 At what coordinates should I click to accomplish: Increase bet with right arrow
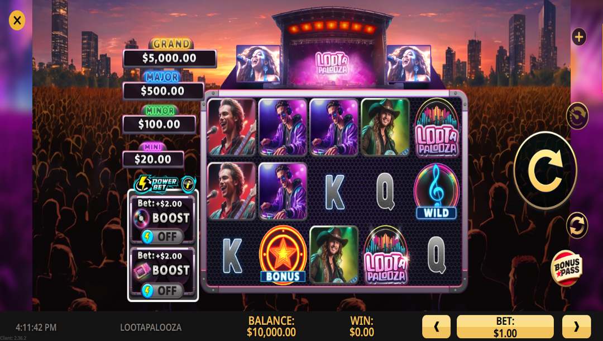(576, 327)
